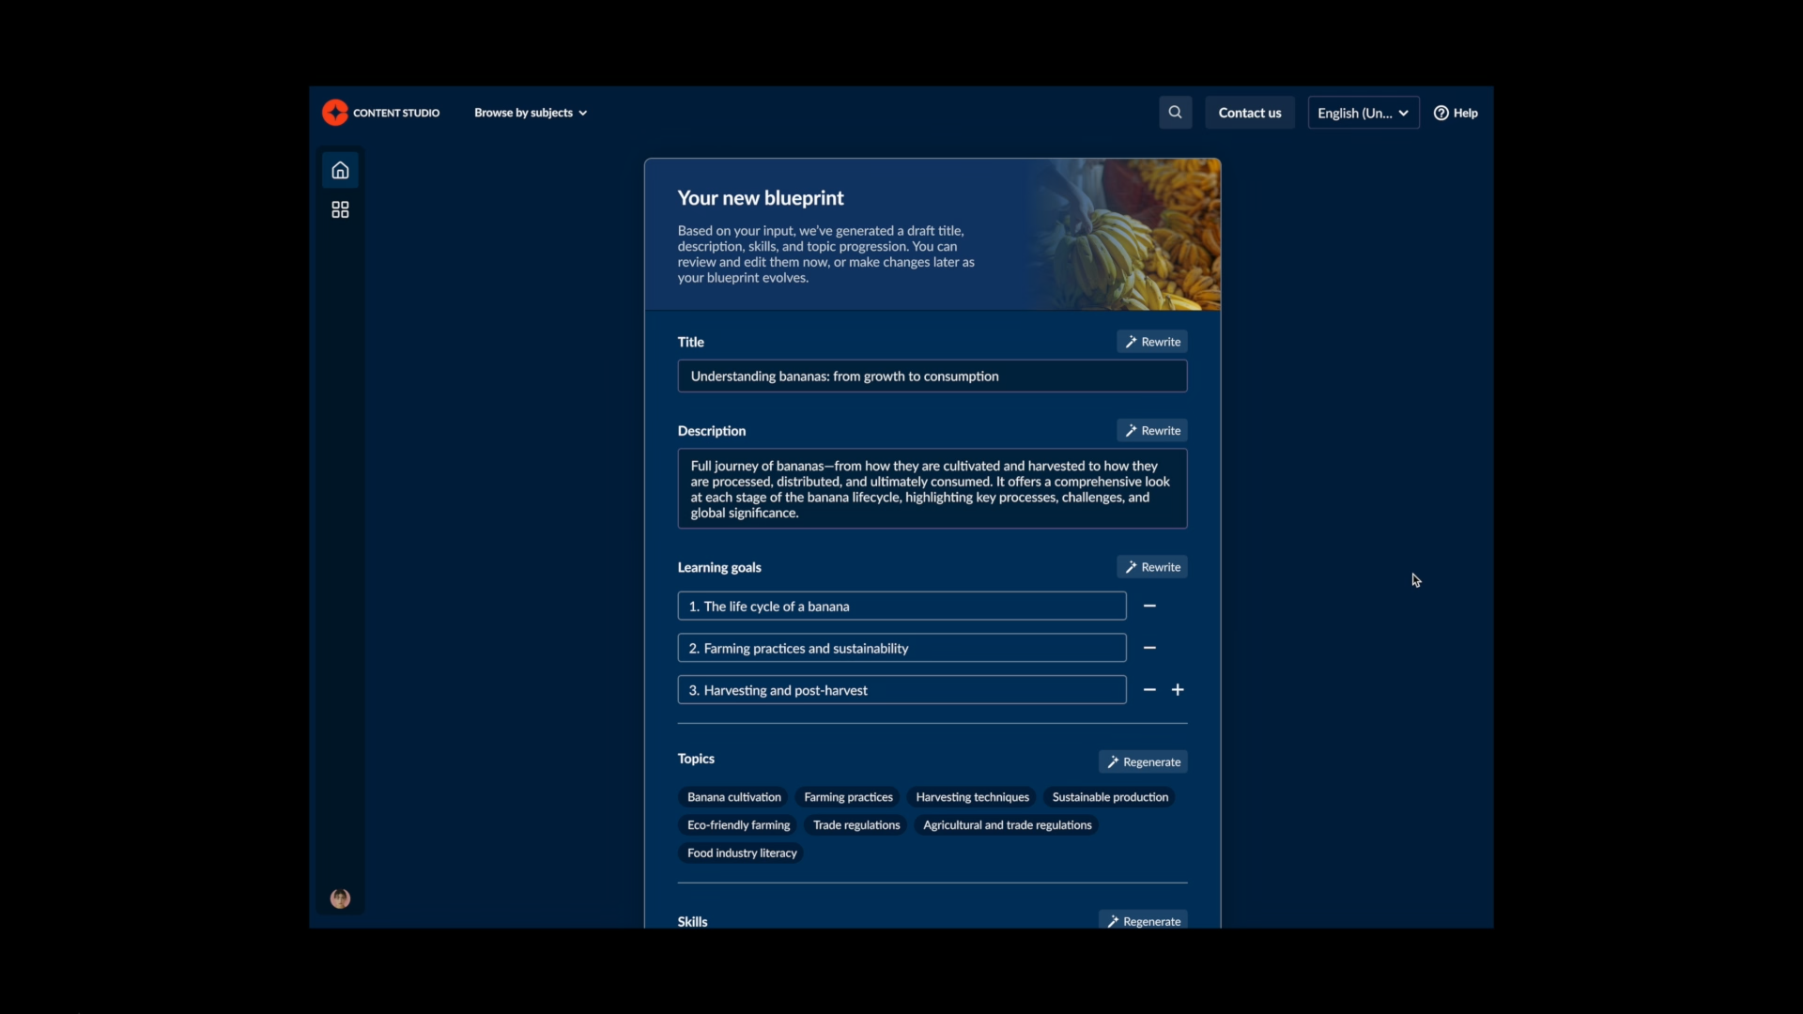Select the Banana cultivation topic chip
The width and height of the screenshot is (1803, 1014).
[733, 797]
